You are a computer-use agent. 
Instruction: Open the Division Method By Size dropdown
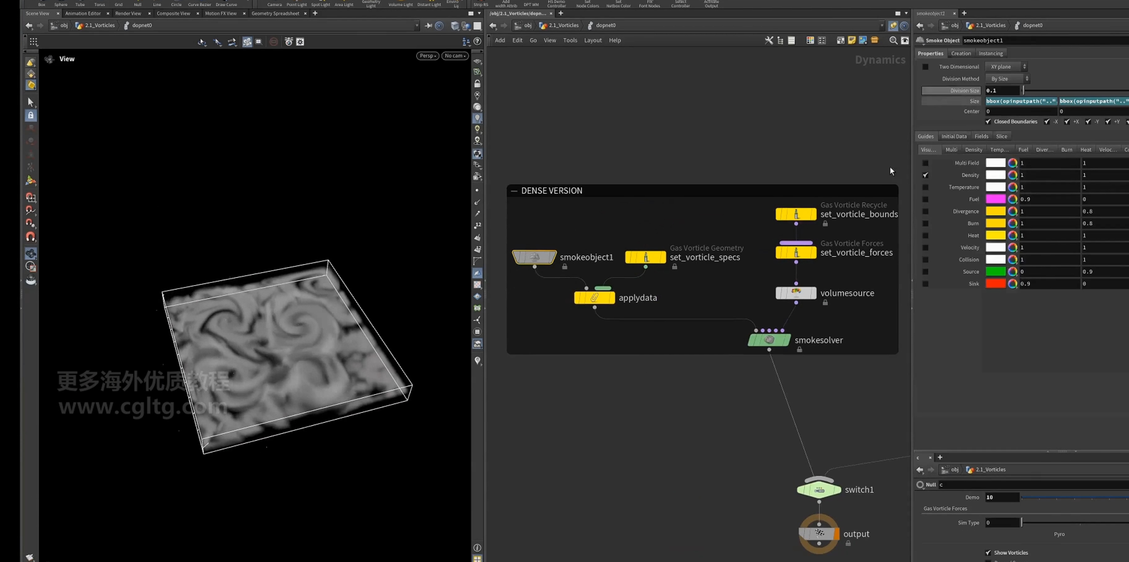coord(1007,79)
